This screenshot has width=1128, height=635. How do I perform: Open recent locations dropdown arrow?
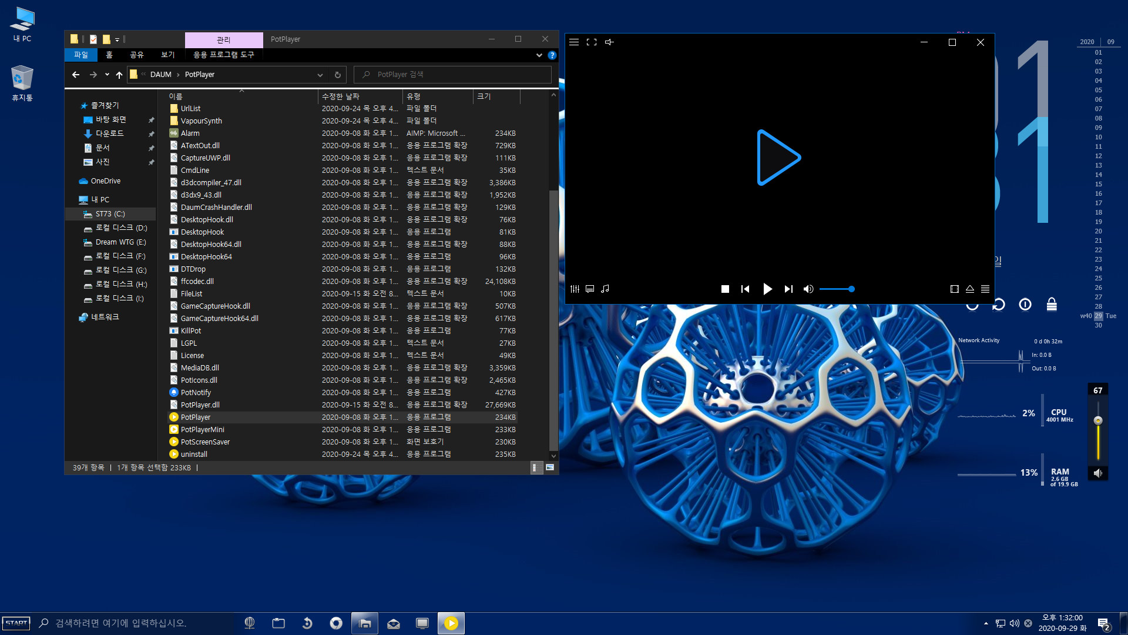pos(107,75)
